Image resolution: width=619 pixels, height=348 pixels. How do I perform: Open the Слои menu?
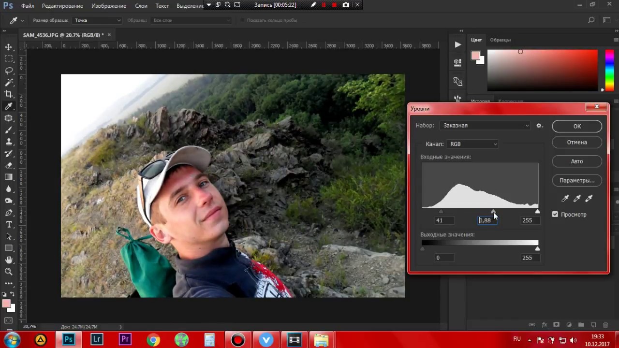[141, 6]
